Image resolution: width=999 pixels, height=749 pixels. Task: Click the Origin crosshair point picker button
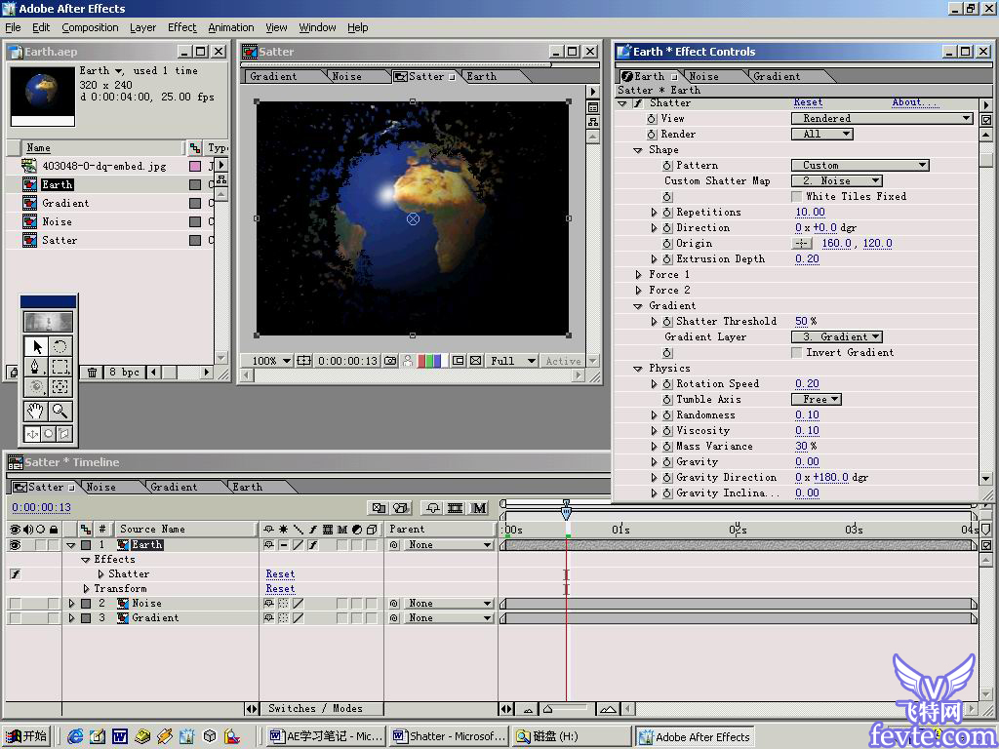[802, 243]
